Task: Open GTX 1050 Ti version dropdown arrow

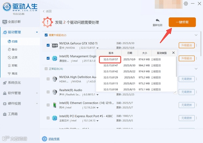Action: [97, 48]
